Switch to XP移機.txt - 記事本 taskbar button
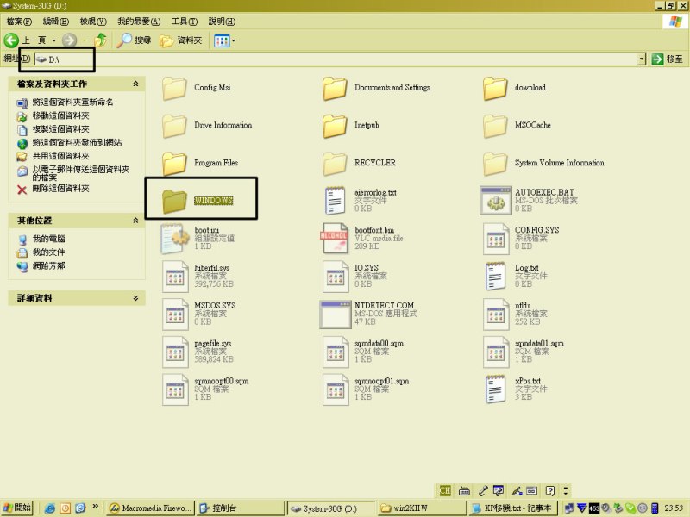690x517 pixels. point(513,508)
